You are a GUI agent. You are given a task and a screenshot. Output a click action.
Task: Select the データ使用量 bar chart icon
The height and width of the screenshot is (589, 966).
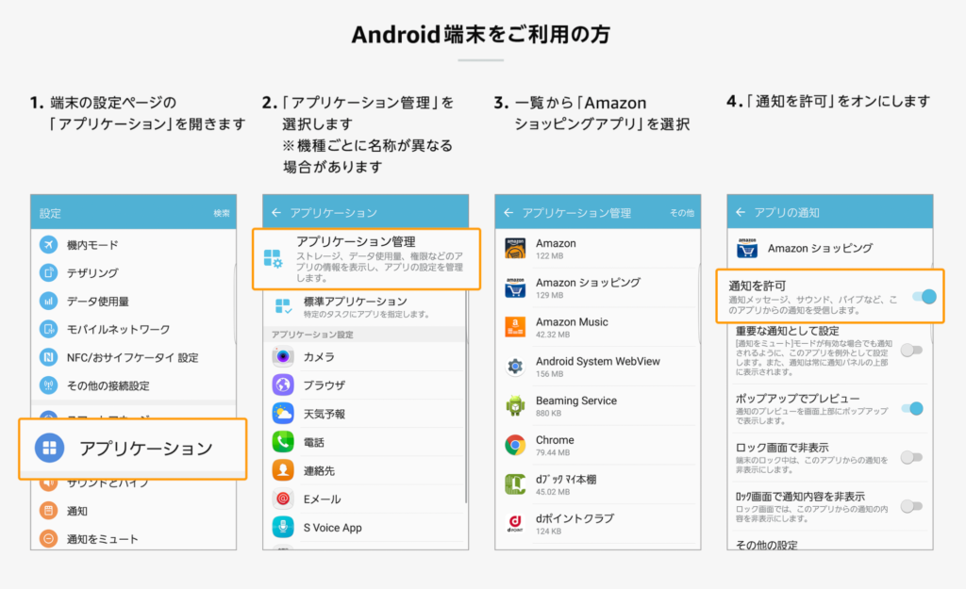[49, 301]
